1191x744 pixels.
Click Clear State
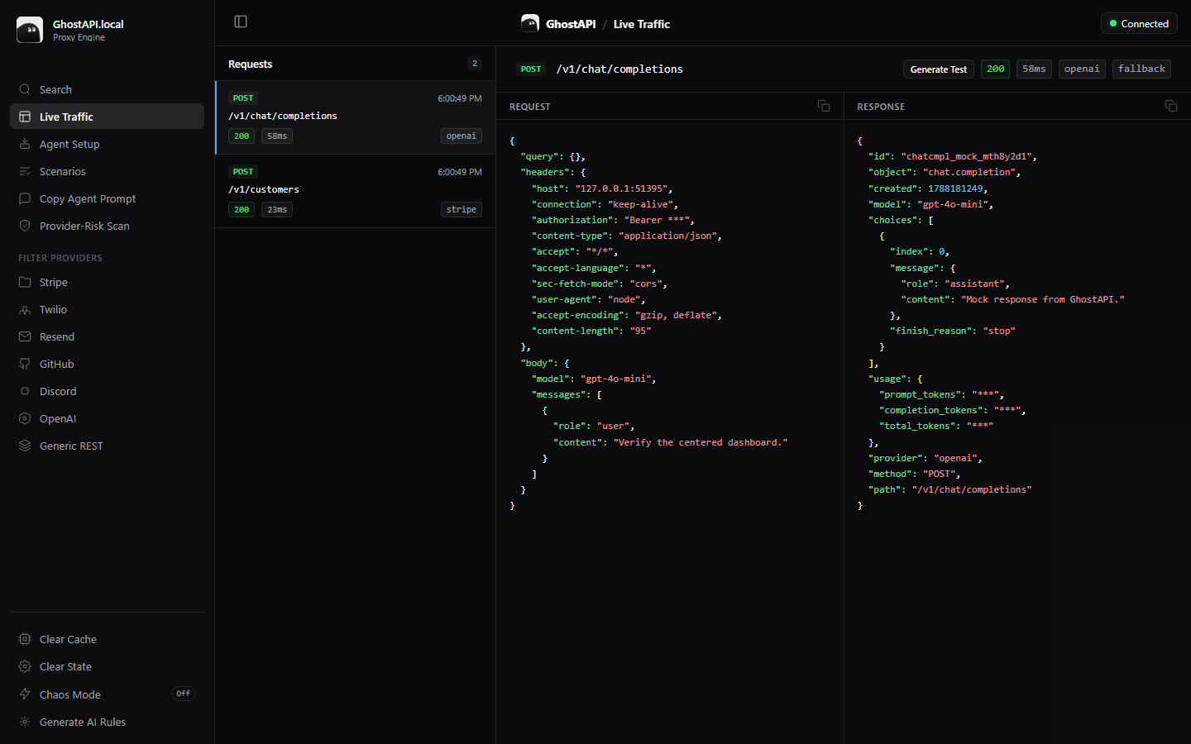pyautogui.click(x=107, y=666)
